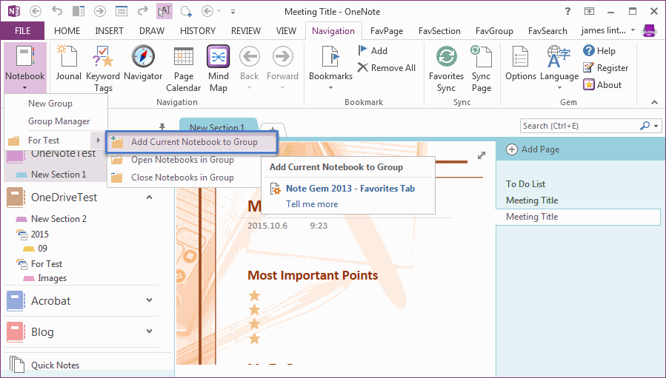Switch to the DRAW tab
Image resolution: width=666 pixels, height=378 pixels.
(x=152, y=31)
